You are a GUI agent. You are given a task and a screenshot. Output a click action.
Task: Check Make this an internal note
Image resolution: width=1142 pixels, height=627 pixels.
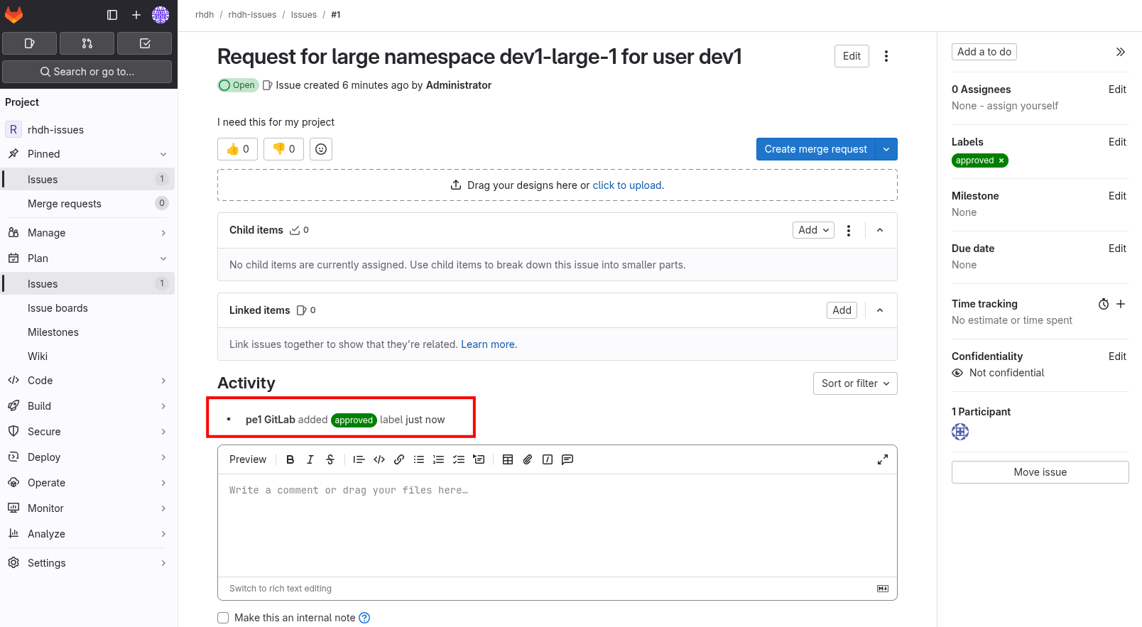tap(223, 618)
